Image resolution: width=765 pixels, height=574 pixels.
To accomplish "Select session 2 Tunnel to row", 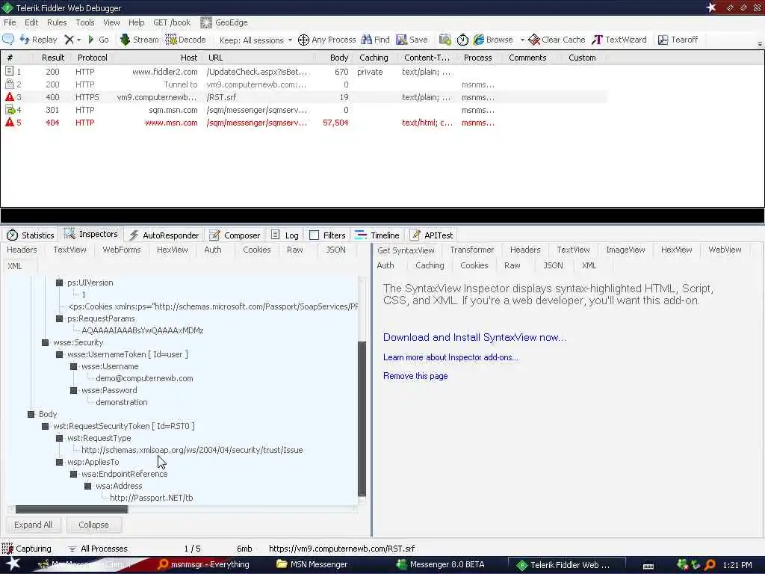I will pos(303,84).
